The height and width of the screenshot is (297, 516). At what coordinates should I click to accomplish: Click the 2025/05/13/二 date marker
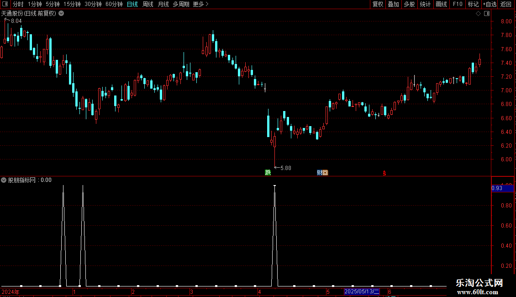(362, 292)
